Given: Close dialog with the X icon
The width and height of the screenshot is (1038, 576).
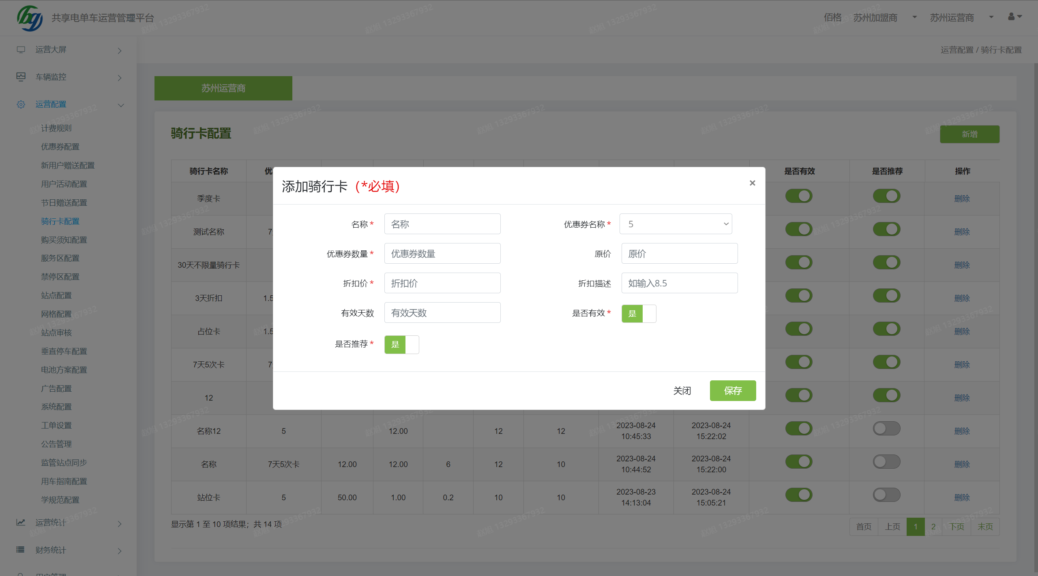Looking at the screenshot, I should click(752, 183).
